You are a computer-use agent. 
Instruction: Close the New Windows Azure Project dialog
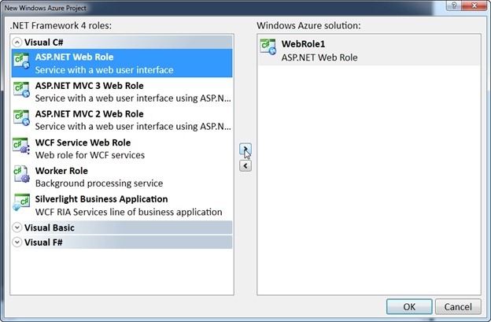pyautogui.click(x=474, y=6)
